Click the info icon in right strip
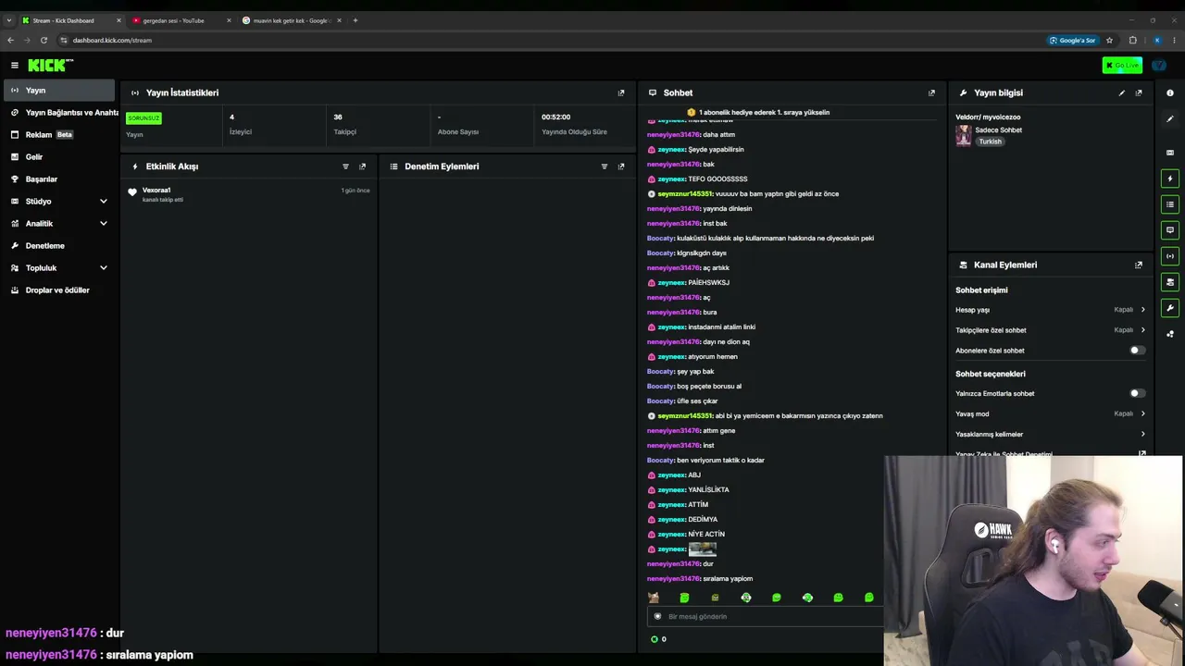The image size is (1185, 666). pyautogui.click(x=1170, y=92)
